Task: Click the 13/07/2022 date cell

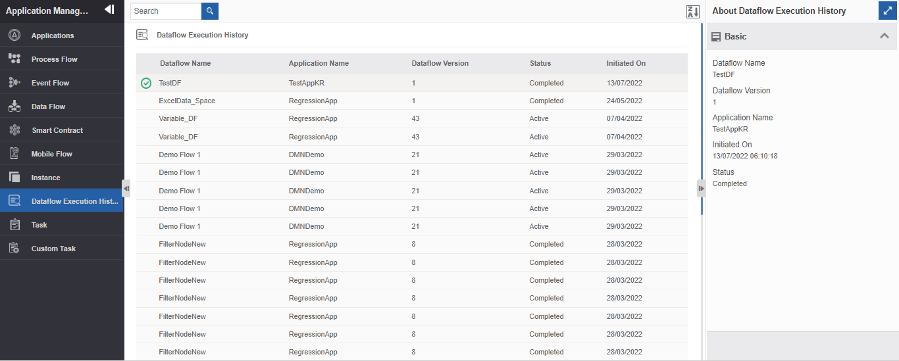Action: 625,83
